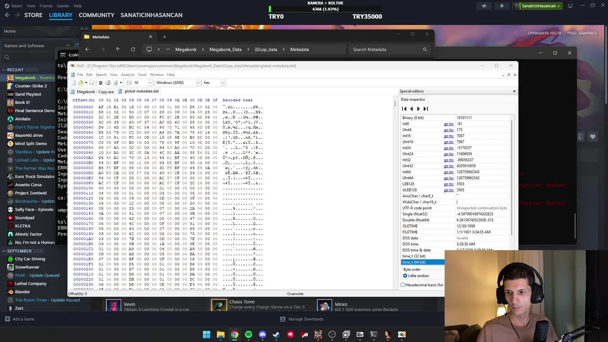
Task: Open HxD File menu
Action: point(80,75)
